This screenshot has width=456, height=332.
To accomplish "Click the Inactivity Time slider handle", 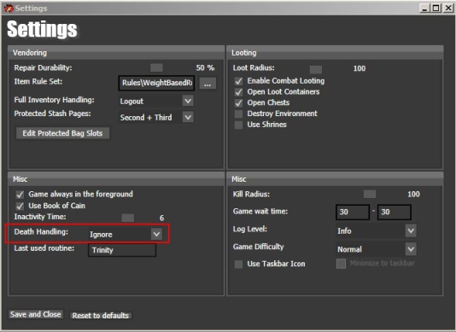I will (x=128, y=218).
